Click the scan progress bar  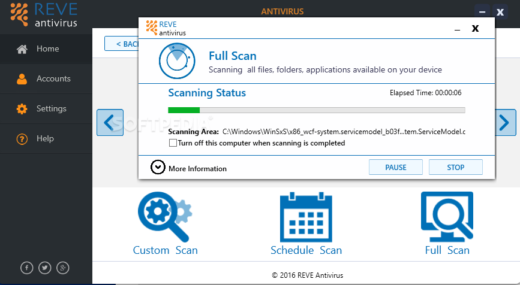317,110
